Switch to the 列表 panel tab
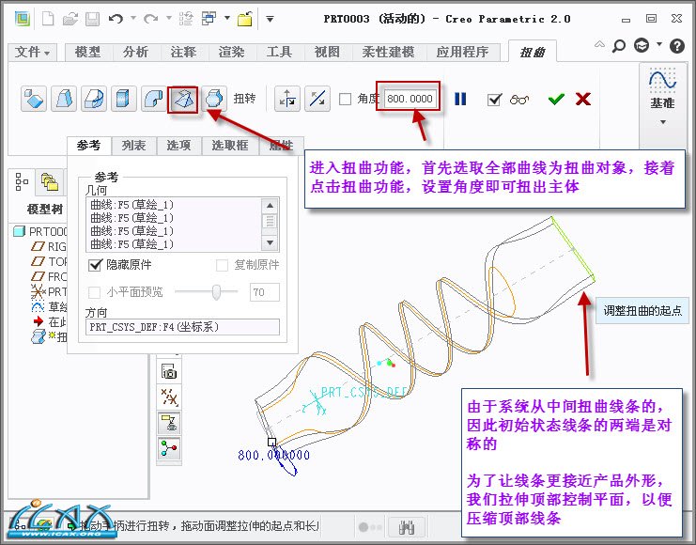696x545 pixels. (x=133, y=146)
